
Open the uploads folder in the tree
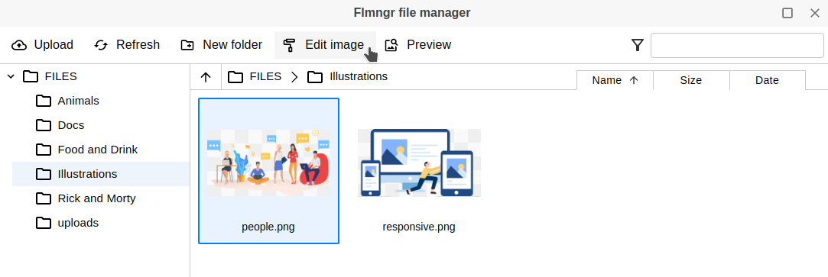point(78,223)
